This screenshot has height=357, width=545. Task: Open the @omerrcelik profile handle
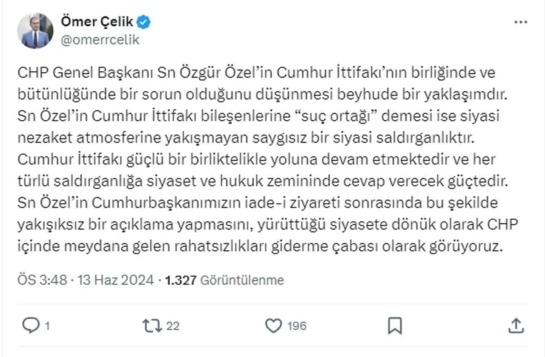coord(100,40)
